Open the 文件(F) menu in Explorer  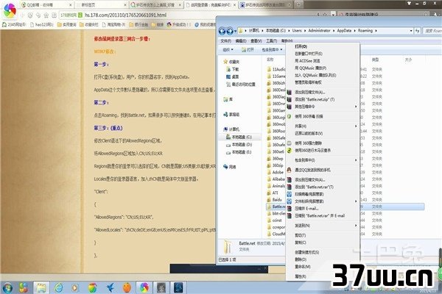[225, 41]
